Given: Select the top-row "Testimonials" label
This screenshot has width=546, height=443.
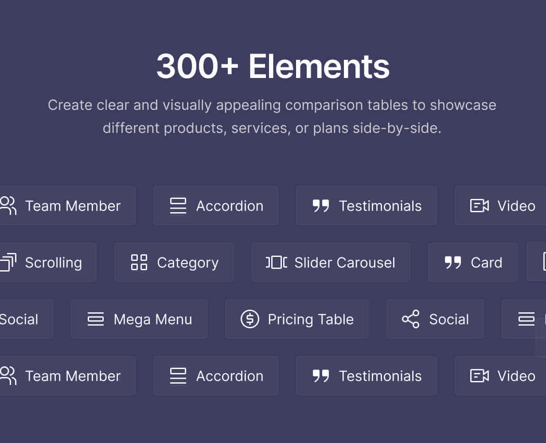Looking at the screenshot, I should tap(380, 206).
